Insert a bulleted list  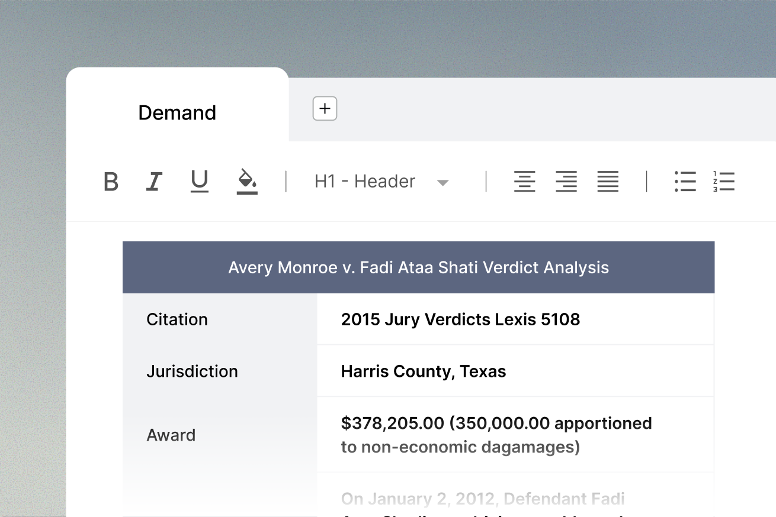pos(685,182)
